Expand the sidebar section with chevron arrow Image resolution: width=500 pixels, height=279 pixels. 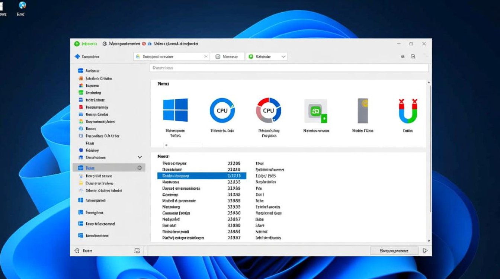pos(140,157)
